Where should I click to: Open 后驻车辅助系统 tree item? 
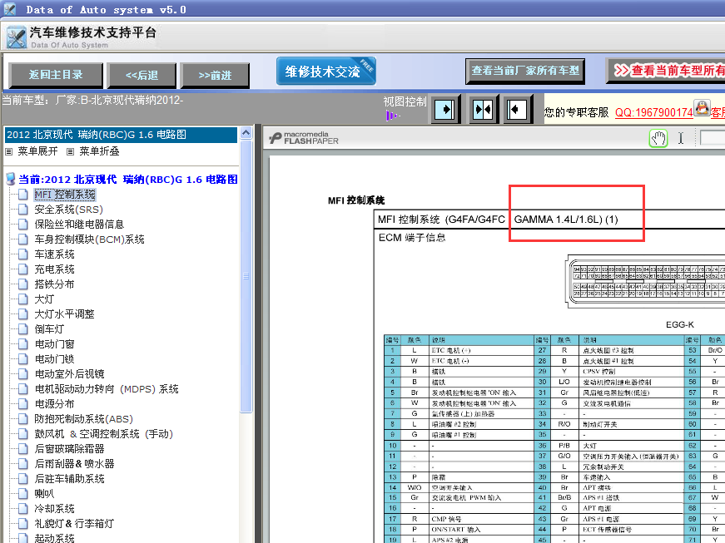pos(69,479)
